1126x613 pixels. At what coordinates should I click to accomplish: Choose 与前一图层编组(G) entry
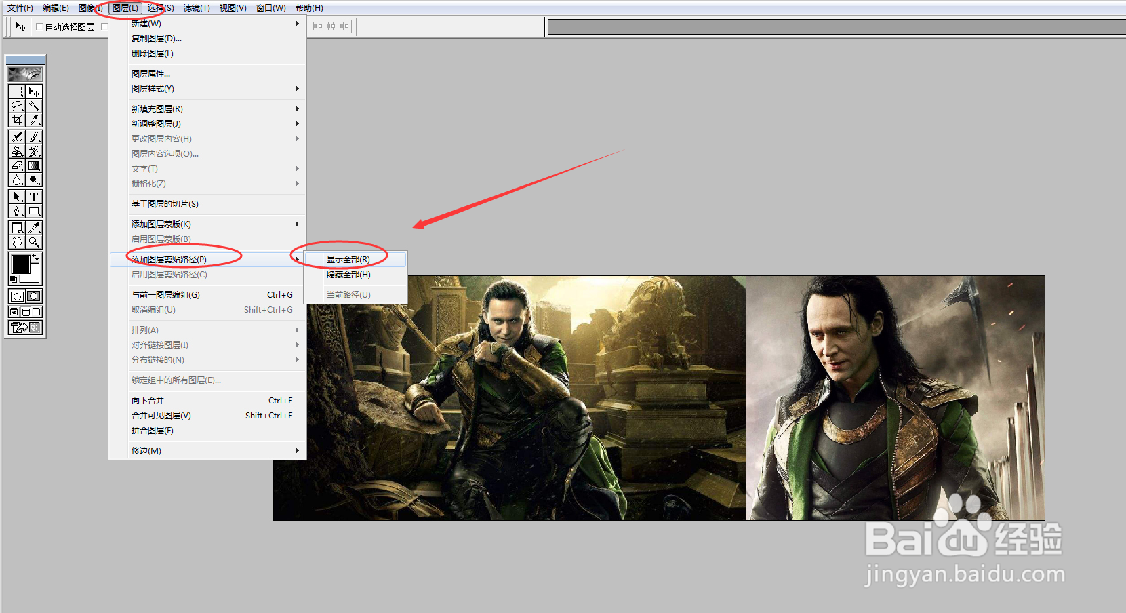208,295
